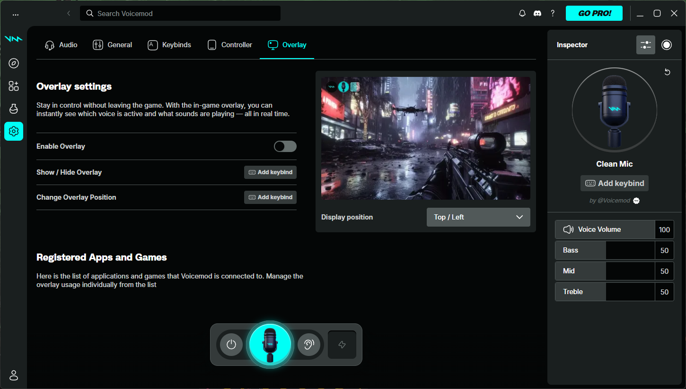This screenshot has height=389, width=686.
Task: Toggle Hear Myself ear button
Action: (309, 345)
